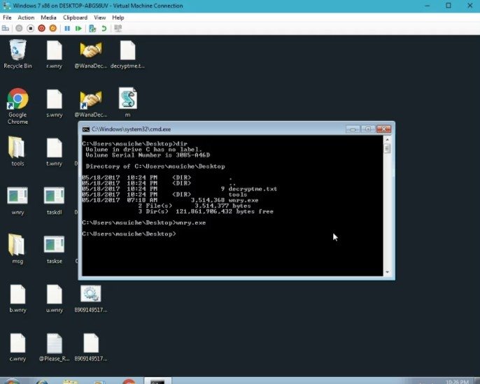Click the orange Save state toolbar icon
480x384 pixels.
53,29
